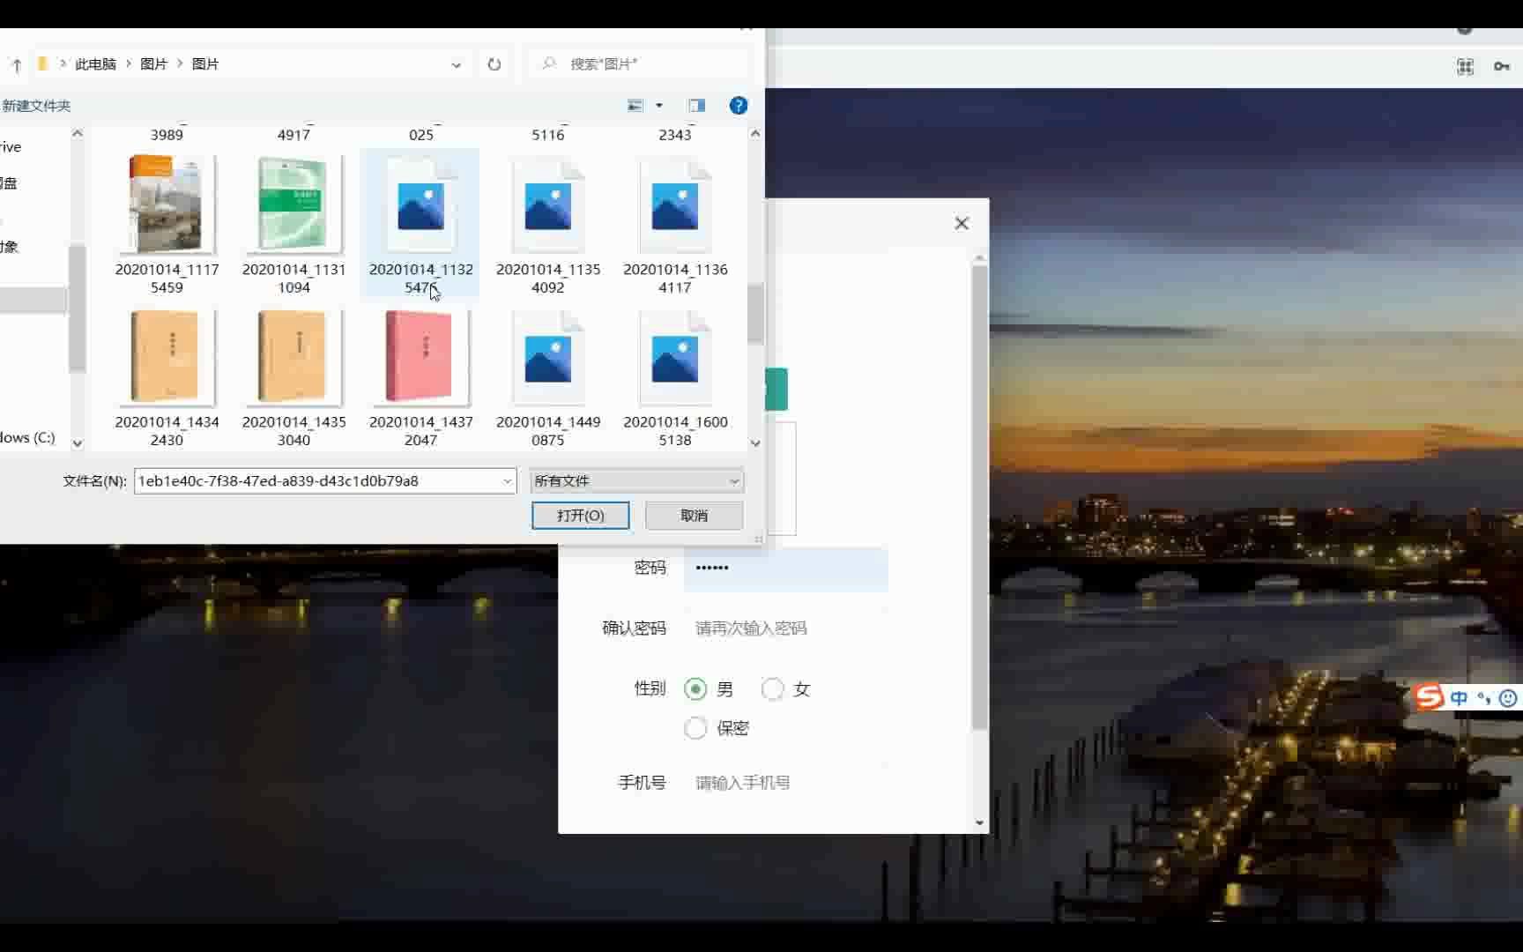Select the 男 gender radio button
The height and width of the screenshot is (952, 1523).
(x=696, y=689)
